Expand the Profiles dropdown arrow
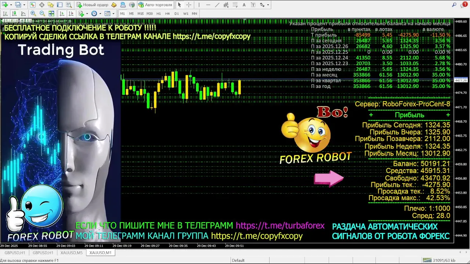Image resolution: width=470 pixels, height=264 pixels. [x=24, y=5]
